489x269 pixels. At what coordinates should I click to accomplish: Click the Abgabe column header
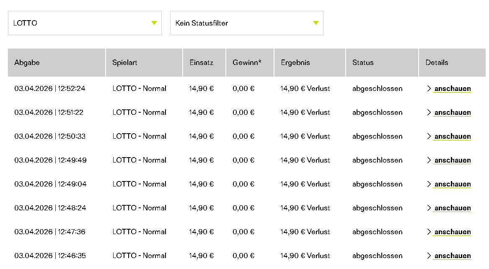(x=27, y=62)
